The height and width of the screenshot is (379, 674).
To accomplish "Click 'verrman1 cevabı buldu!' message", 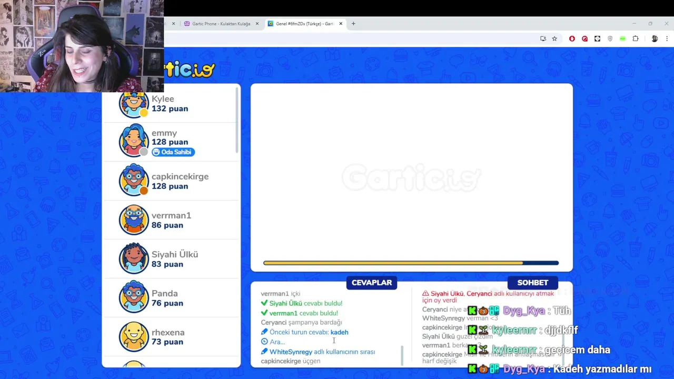I will tap(299, 313).
